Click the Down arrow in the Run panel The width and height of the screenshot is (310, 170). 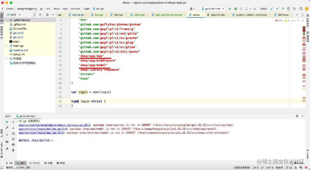click(13, 128)
